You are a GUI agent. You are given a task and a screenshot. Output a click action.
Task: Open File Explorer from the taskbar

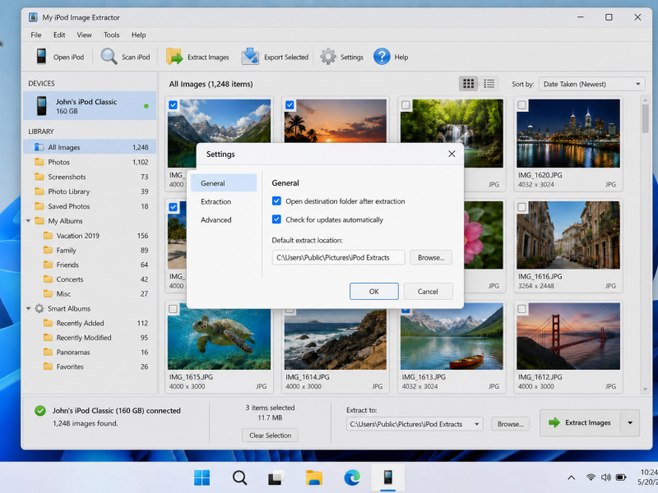[x=314, y=477]
